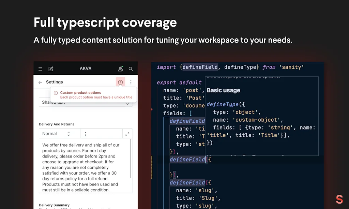Image resolution: width=349 pixels, height=209 pixels.
Task: Click the Settings heading label
Action: coord(54,82)
